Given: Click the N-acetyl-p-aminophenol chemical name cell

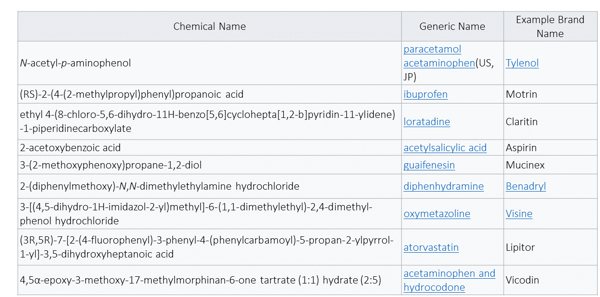Looking at the screenshot, I should pyautogui.click(x=76, y=63).
